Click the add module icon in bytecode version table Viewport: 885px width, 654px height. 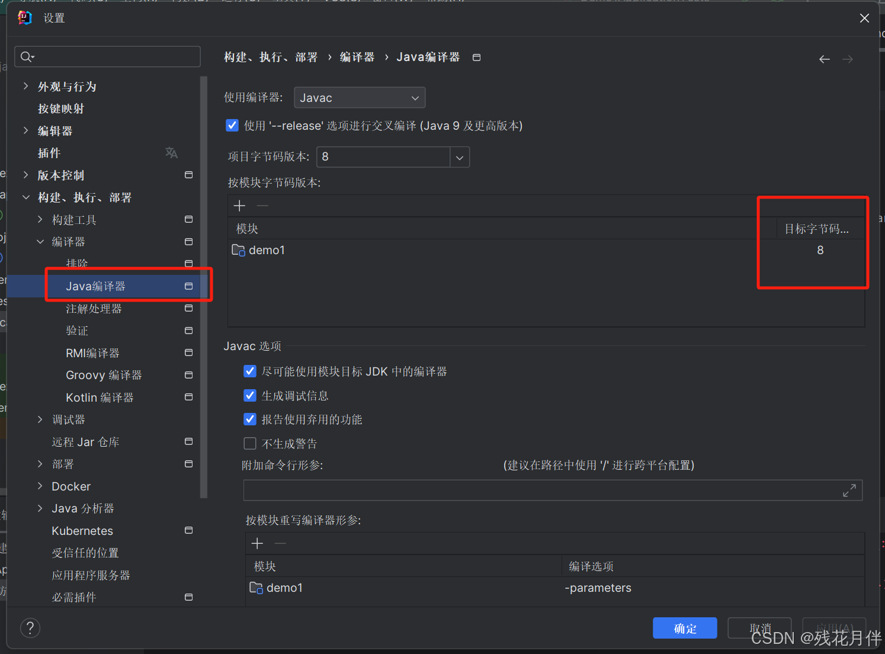239,206
